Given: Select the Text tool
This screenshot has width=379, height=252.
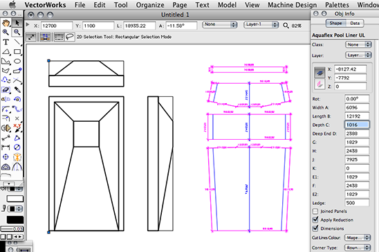Looking at the screenshot, I should [x=6, y=42].
